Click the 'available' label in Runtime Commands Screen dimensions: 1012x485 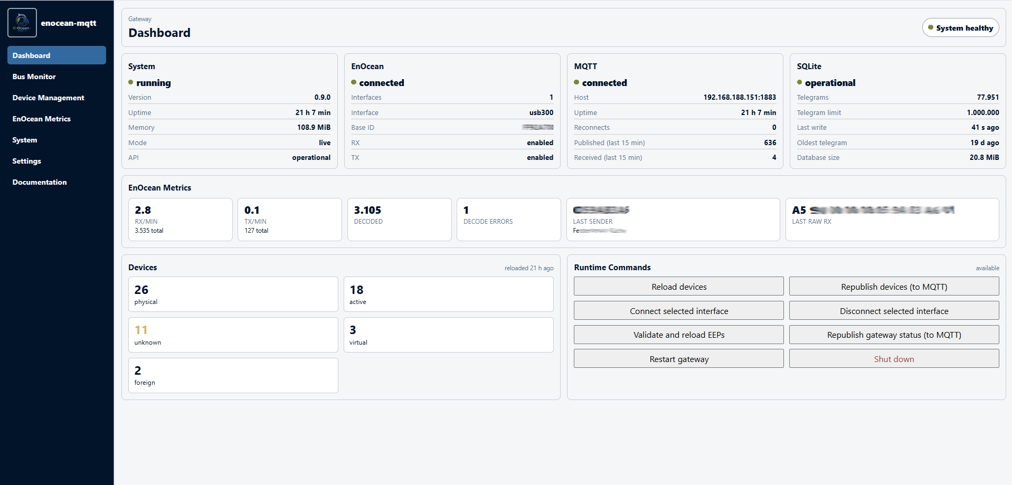click(987, 268)
